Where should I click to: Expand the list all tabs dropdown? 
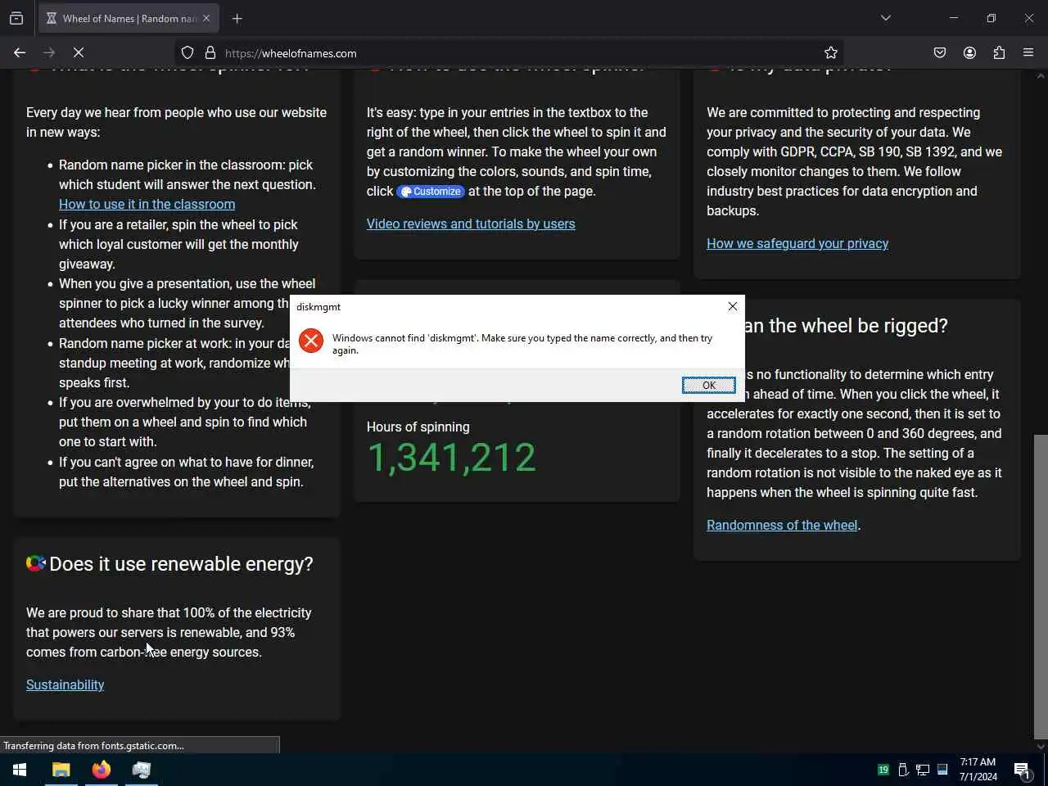[x=885, y=18]
